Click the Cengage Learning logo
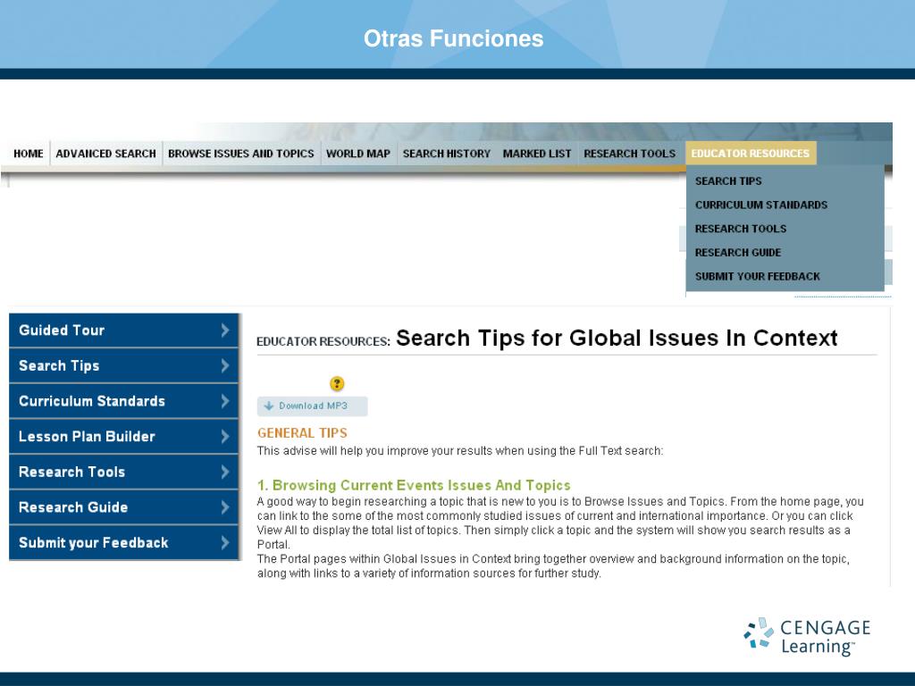915x686 pixels. pyautogui.click(x=807, y=636)
